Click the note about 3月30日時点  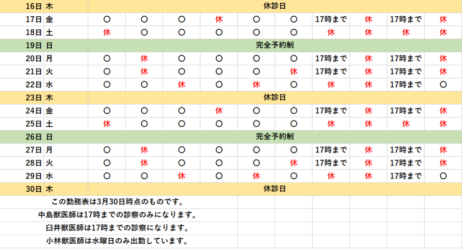[117, 203]
